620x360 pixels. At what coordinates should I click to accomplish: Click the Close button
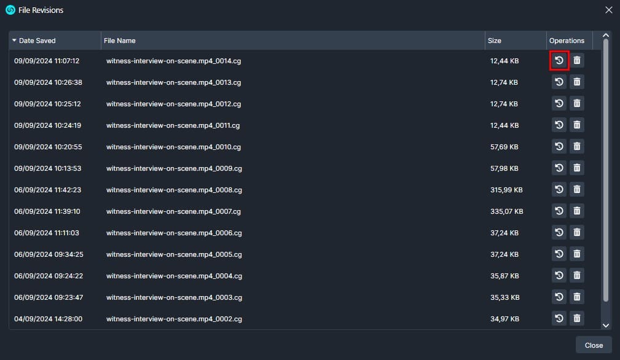(x=593, y=345)
